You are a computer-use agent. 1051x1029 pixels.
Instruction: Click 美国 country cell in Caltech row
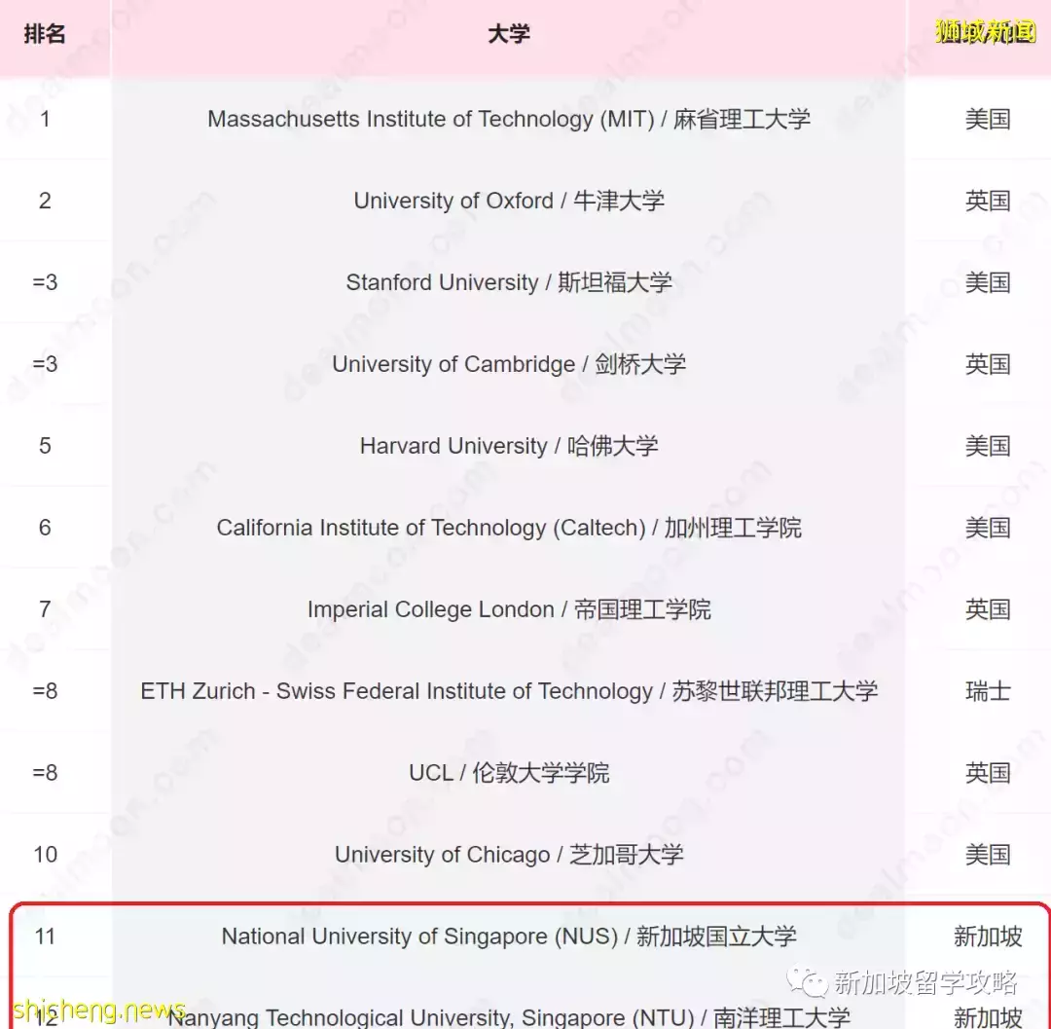(988, 529)
